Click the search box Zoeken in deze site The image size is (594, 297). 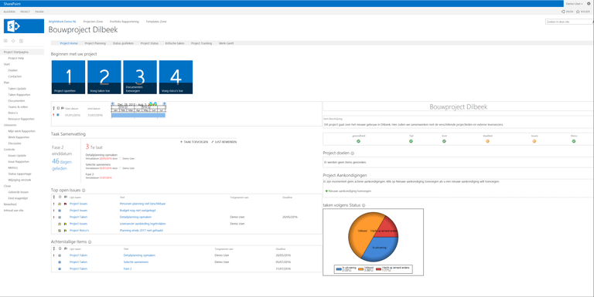tap(568, 22)
